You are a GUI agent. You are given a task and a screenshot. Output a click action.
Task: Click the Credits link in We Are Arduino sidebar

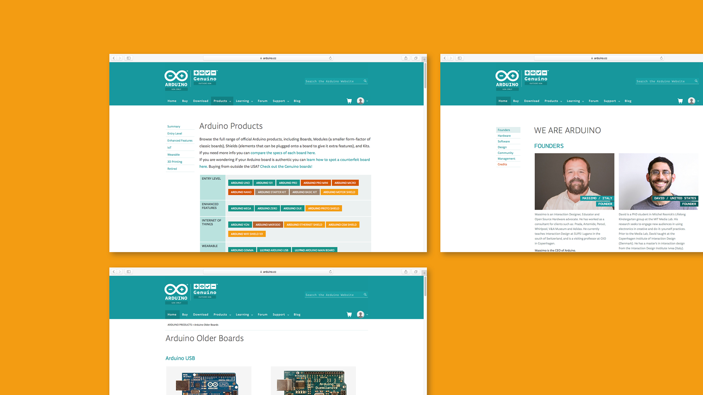pos(502,164)
